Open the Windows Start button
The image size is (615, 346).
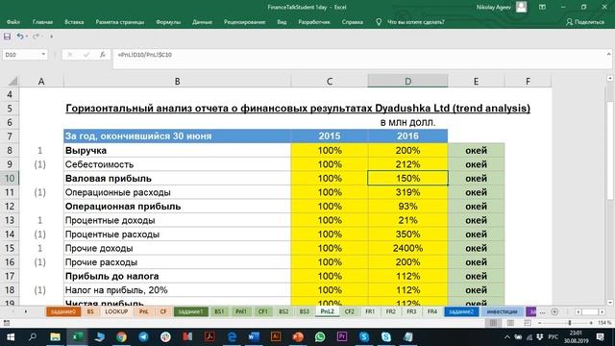[x=11, y=337]
